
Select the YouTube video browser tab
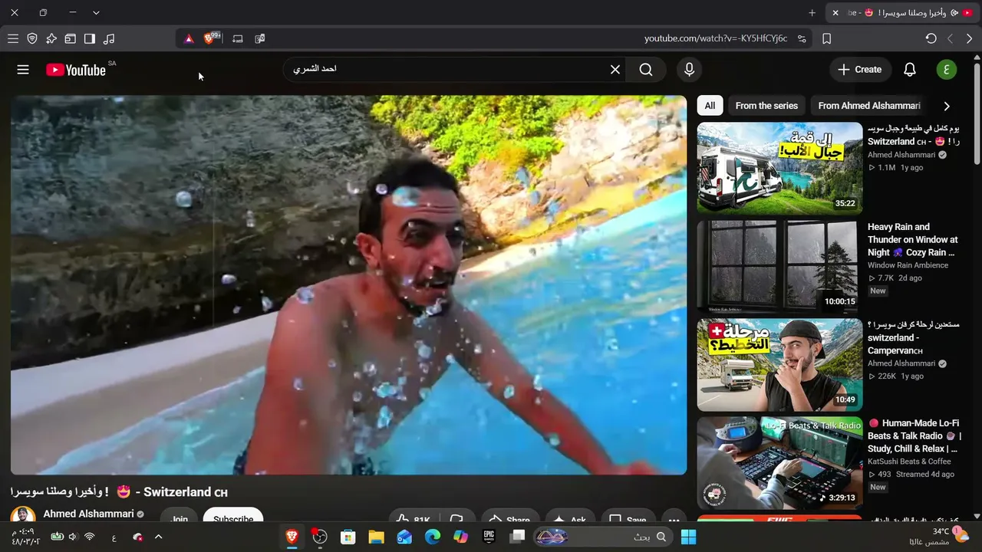(x=902, y=13)
